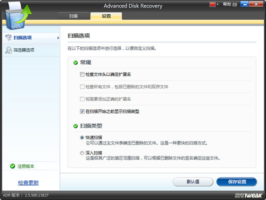Click the 快速扫描 description line

coord(147,143)
